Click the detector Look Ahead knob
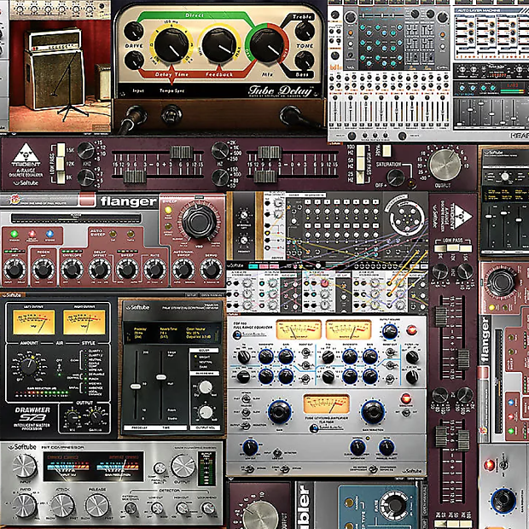 pos(207,508)
